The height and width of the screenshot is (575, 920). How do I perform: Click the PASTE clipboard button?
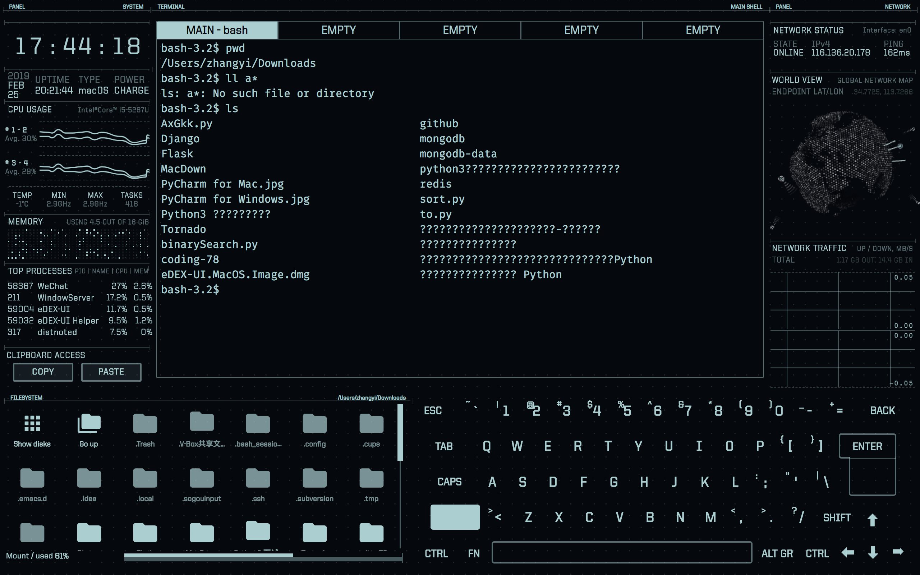[109, 372]
